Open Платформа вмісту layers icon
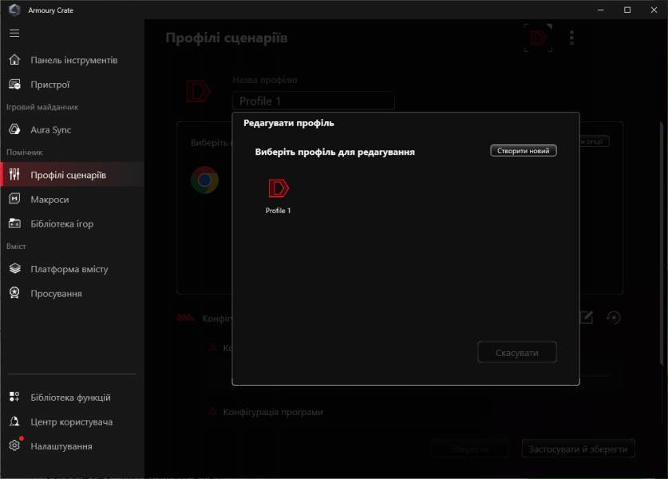This screenshot has width=668, height=479. [14, 269]
